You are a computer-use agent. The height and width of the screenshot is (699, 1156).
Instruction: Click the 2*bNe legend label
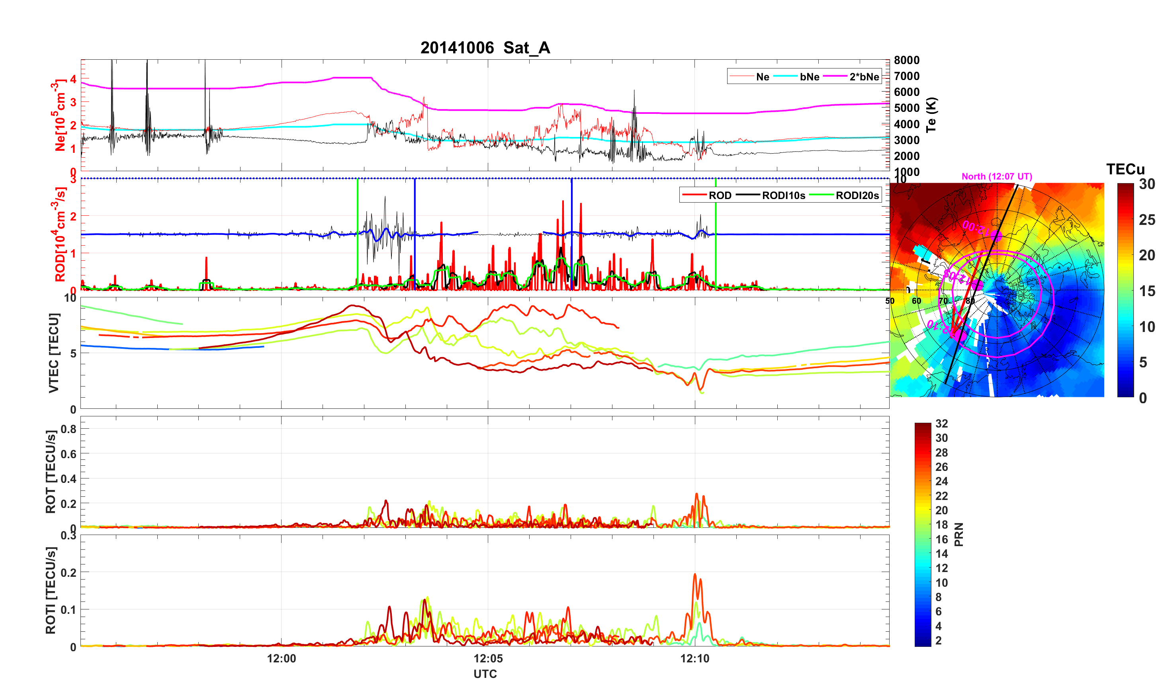[x=864, y=77]
